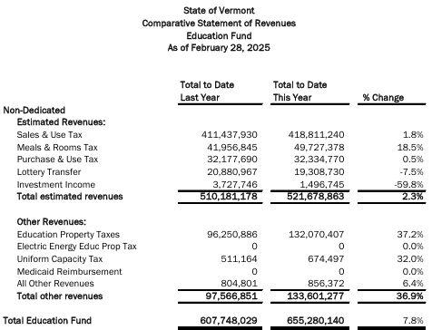Select the 32.0% change value

(410, 259)
